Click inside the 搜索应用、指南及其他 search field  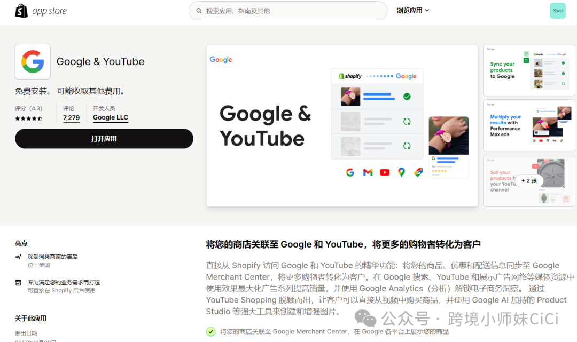tap(288, 10)
